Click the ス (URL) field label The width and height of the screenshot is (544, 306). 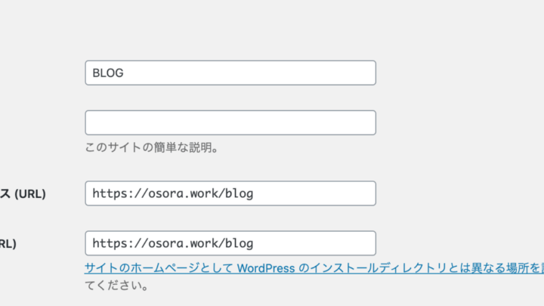click(23, 194)
